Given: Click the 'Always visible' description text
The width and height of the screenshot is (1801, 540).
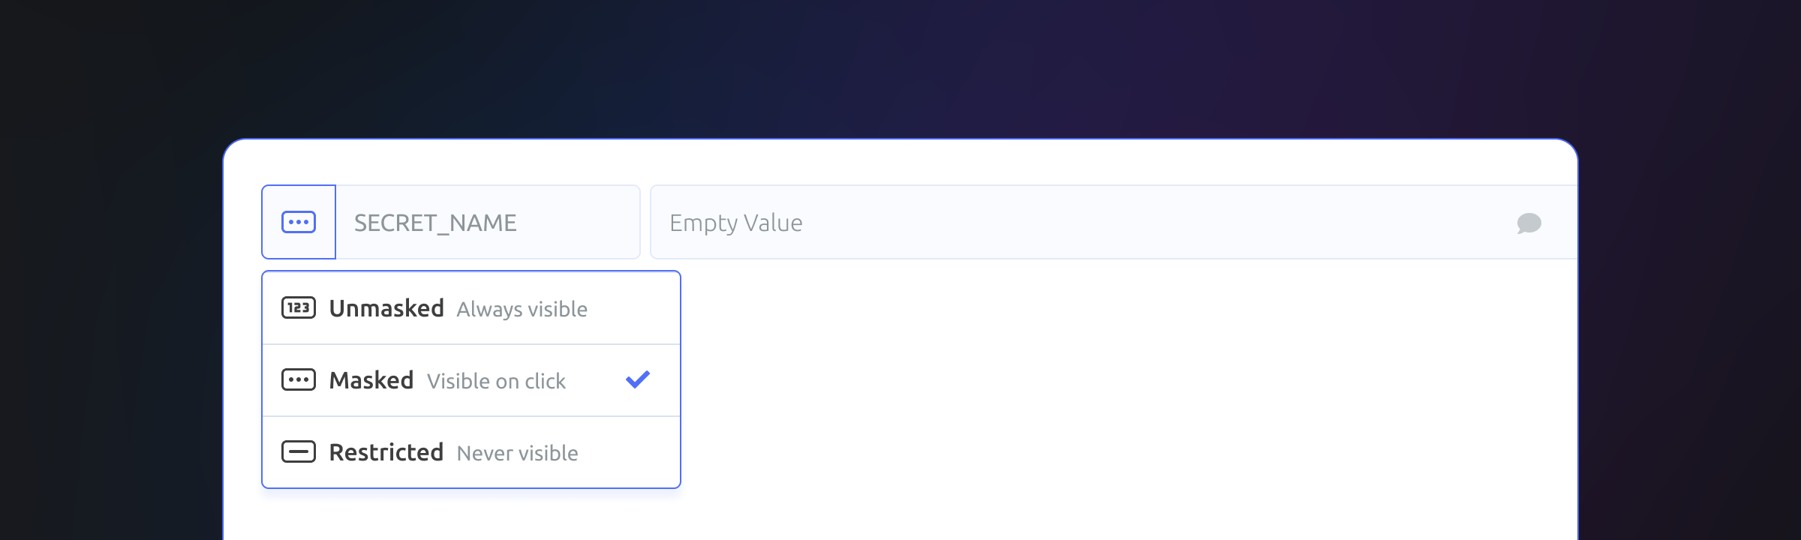Looking at the screenshot, I should (x=522, y=309).
